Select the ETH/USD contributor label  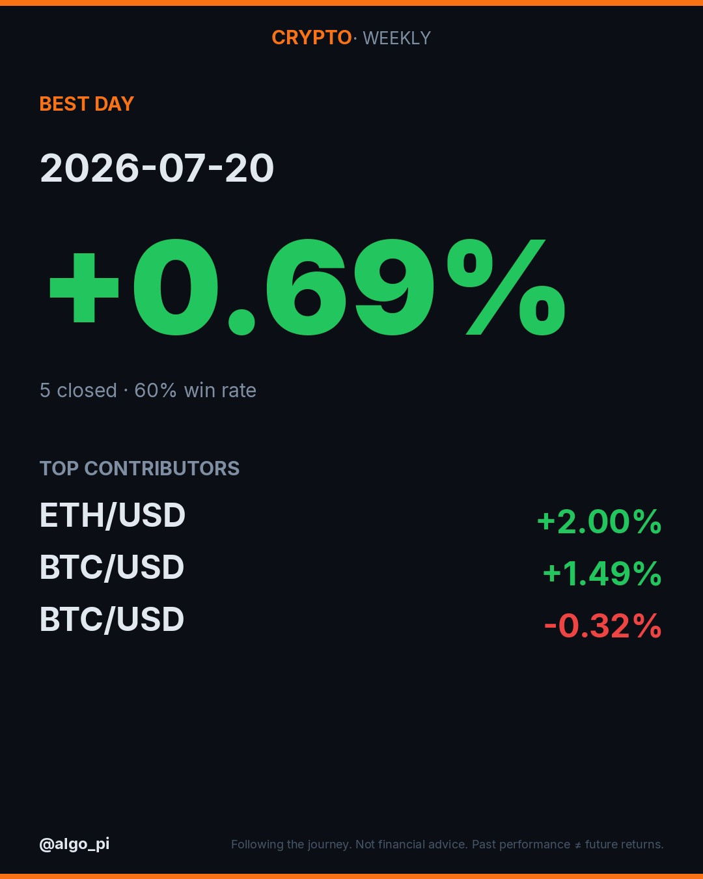tap(113, 515)
